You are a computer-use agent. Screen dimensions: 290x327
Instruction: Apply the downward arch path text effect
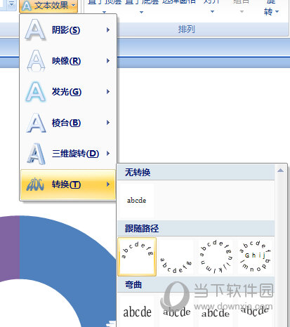176,258
